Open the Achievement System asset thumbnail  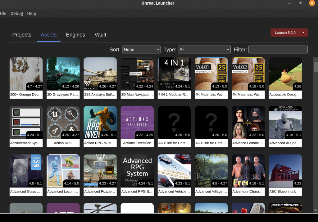point(26,122)
